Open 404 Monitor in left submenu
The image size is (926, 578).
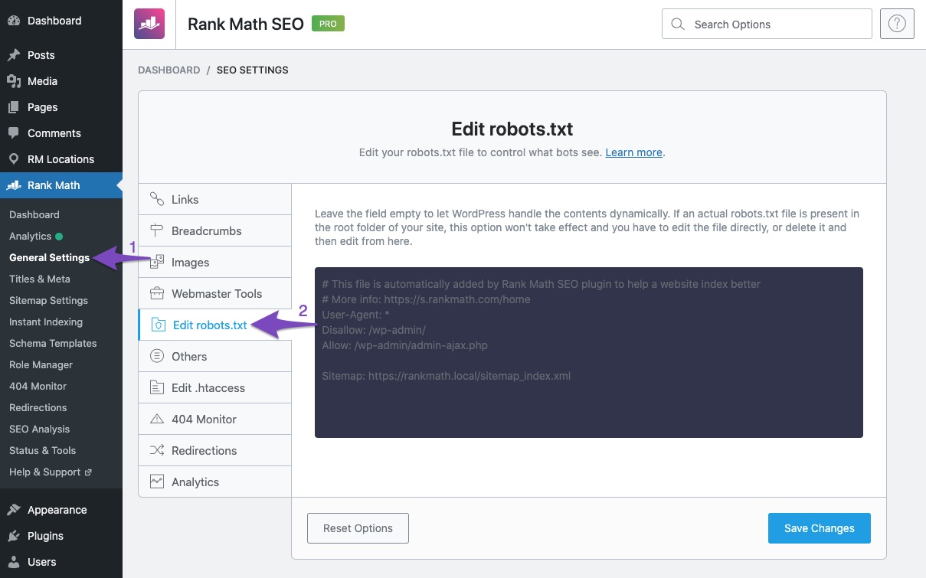38,387
